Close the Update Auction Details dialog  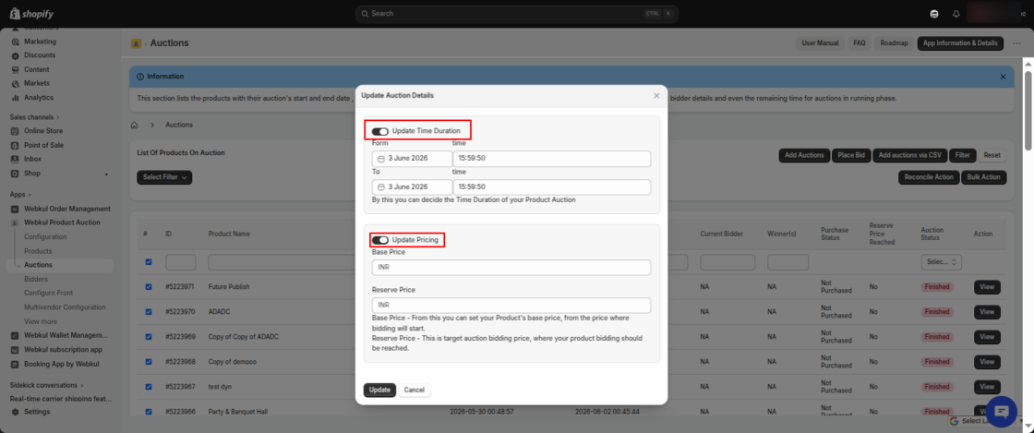tap(656, 96)
